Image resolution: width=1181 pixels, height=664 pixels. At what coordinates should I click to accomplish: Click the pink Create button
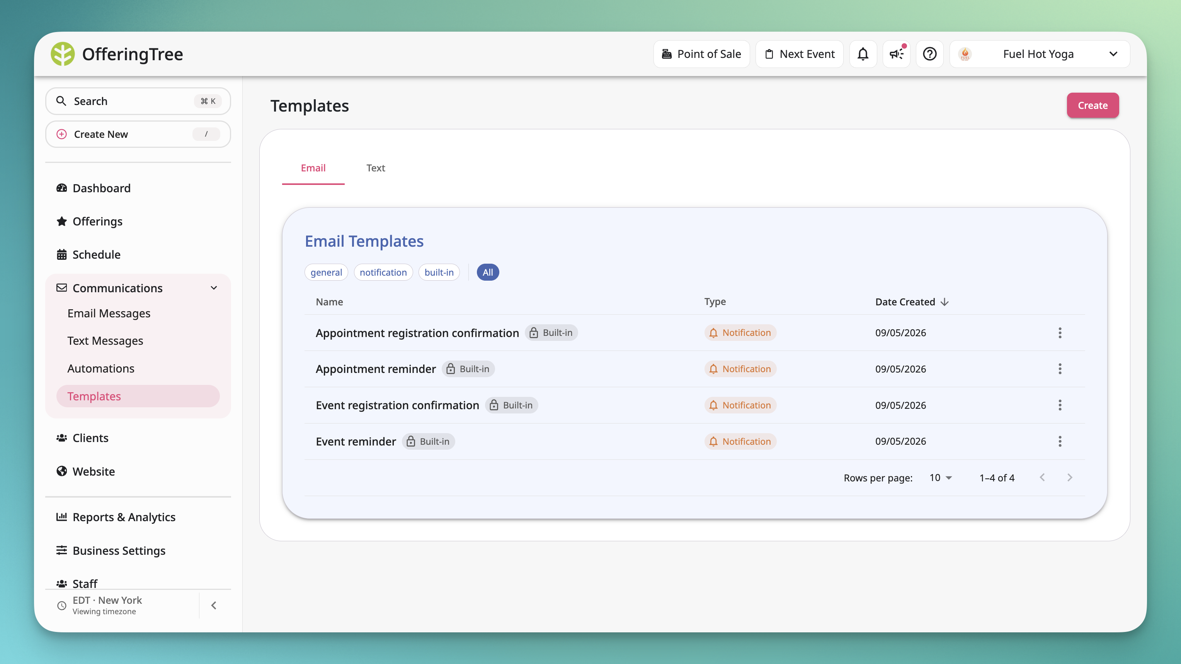(x=1093, y=105)
